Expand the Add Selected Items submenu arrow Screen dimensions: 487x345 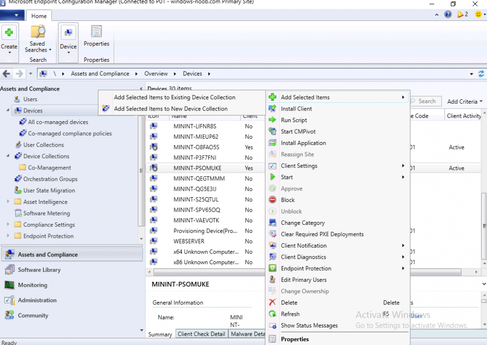[403, 97]
